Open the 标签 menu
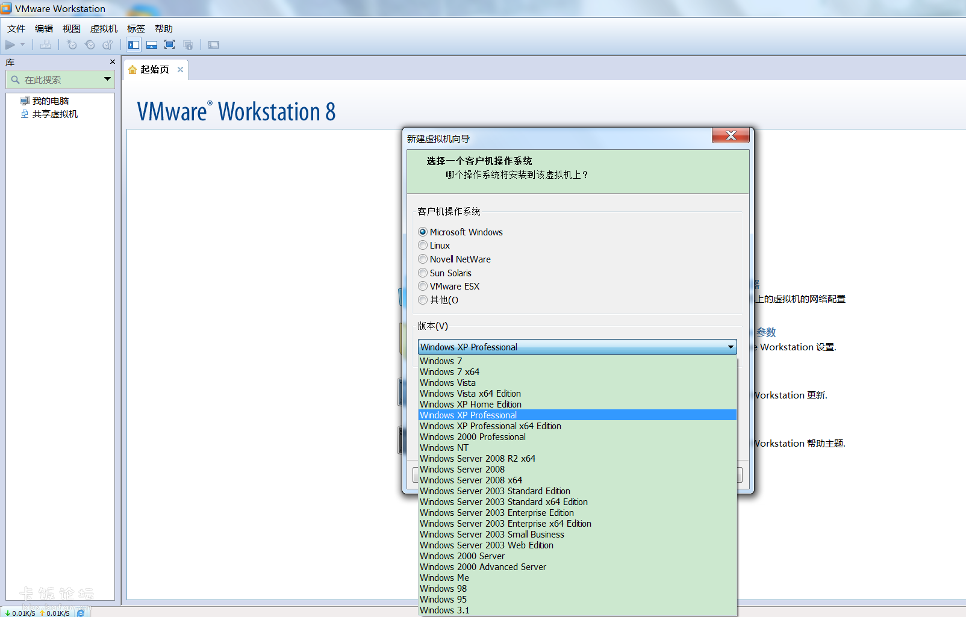The image size is (966, 617). (136, 28)
